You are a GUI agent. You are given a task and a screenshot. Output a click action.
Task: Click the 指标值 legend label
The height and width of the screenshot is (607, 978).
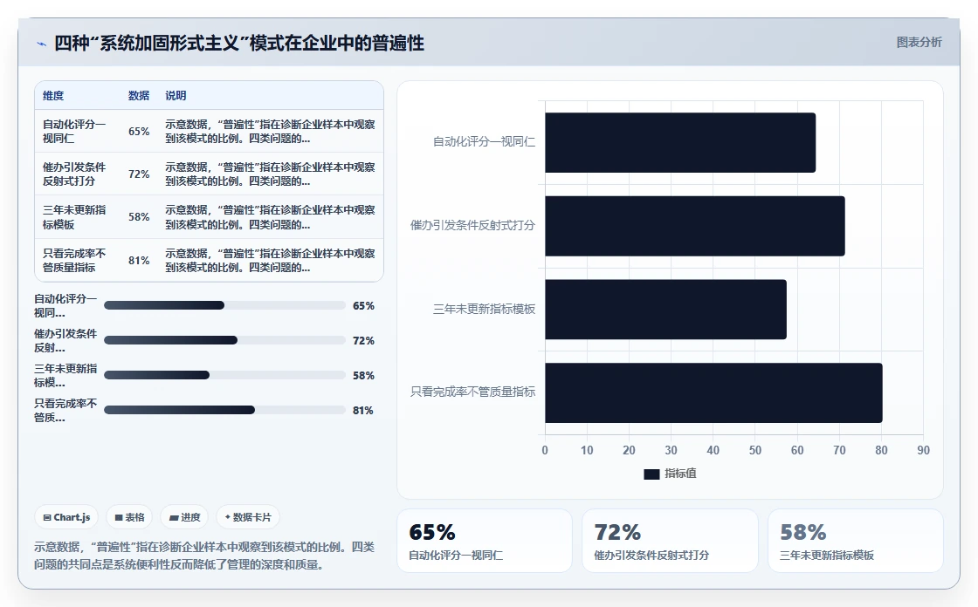[680, 474]
